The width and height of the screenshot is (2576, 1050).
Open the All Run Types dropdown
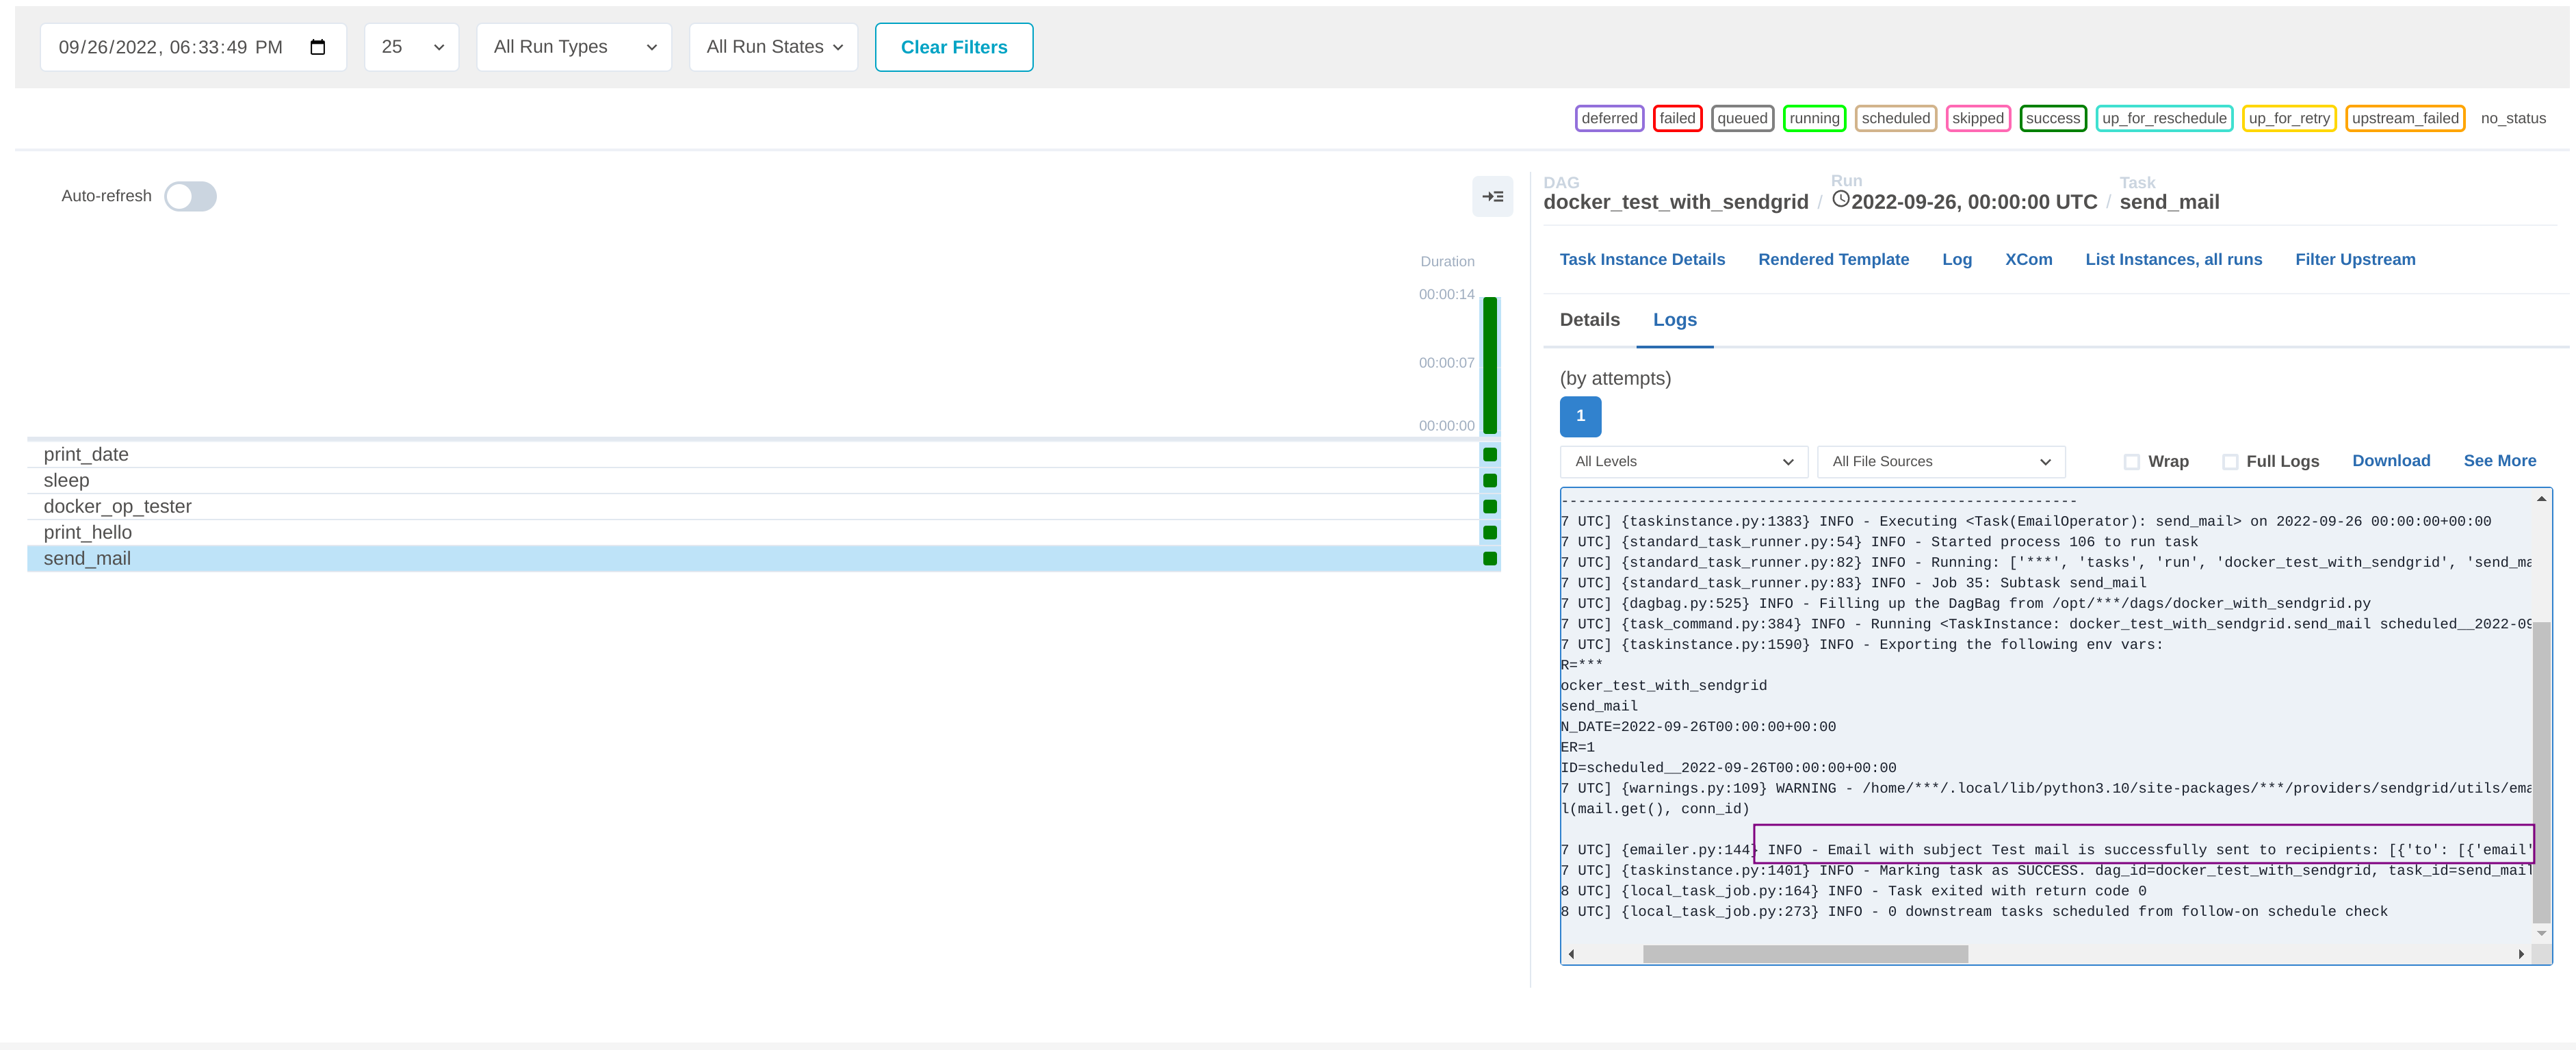574,47
